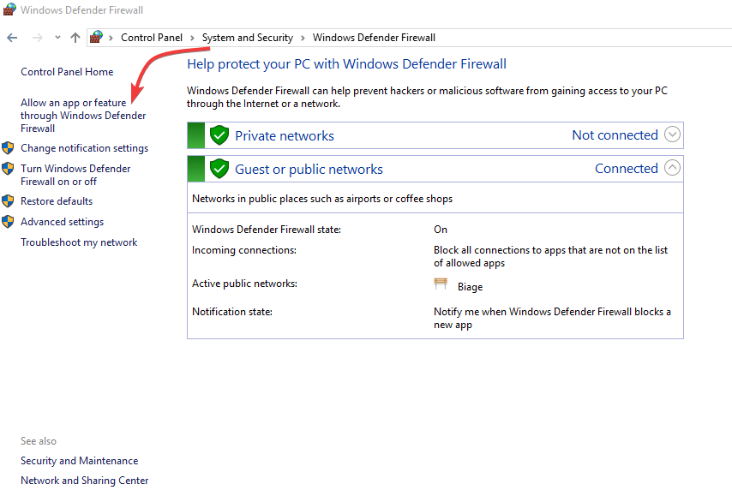The height and width of the screenshot is (496, 732).
Task: Click the Guest or public networks heading
Action: coord(309,170)
